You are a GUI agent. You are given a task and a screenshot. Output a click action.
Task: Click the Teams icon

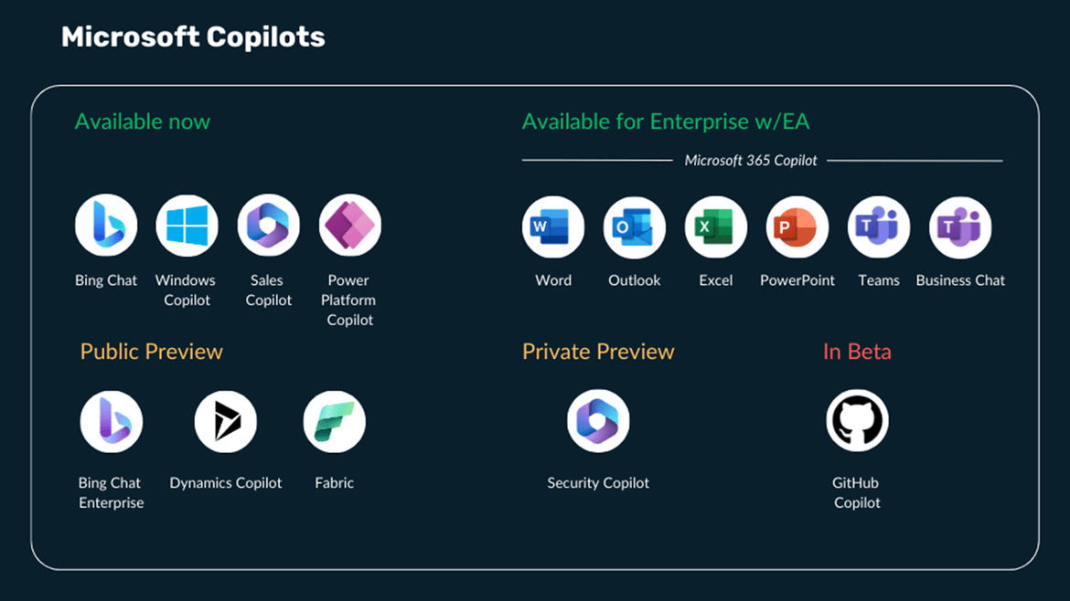(879, 227)
